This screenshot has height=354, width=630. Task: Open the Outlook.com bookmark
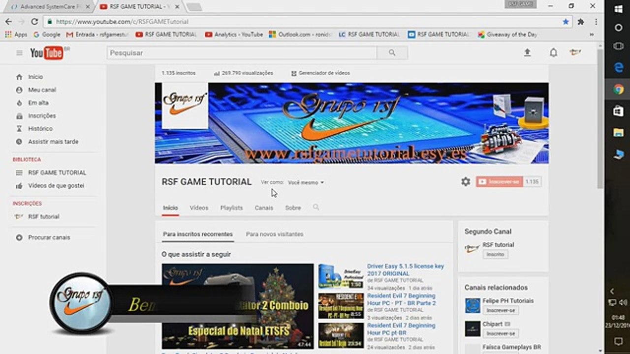tap(300, 34)
